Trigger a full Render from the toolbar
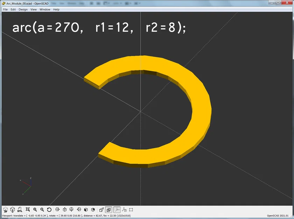The image size is (294, 219). (13, 209)
